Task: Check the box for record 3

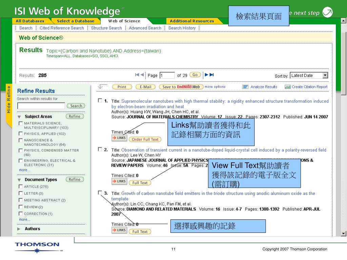Action: (100, 193)
